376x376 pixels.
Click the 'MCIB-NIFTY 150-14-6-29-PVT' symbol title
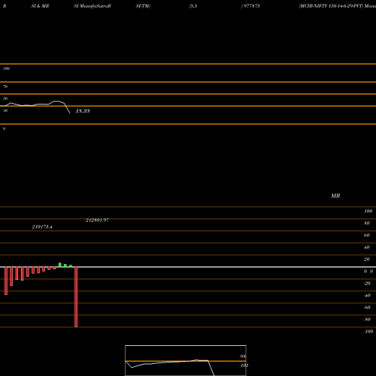click(331, 6)
